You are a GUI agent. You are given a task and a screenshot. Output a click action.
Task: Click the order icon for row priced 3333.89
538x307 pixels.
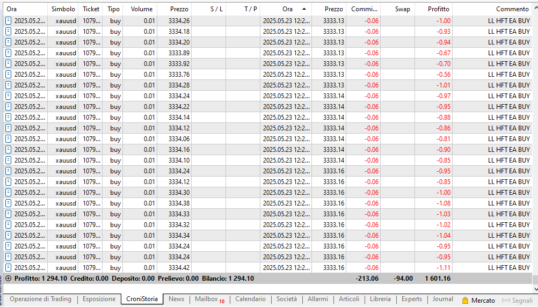pyautogui.click(x=8, y=53)
